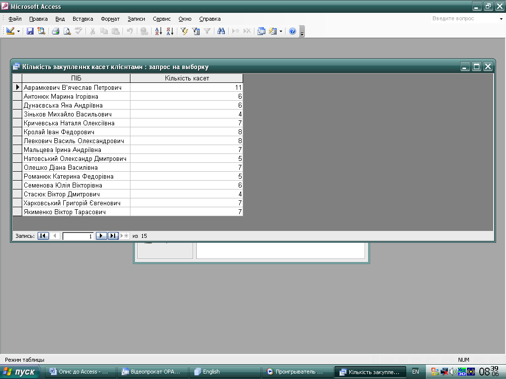Click the cell 'Кролай Іван Федорович'
Viewport: 506px width, 379px height.
76,132
